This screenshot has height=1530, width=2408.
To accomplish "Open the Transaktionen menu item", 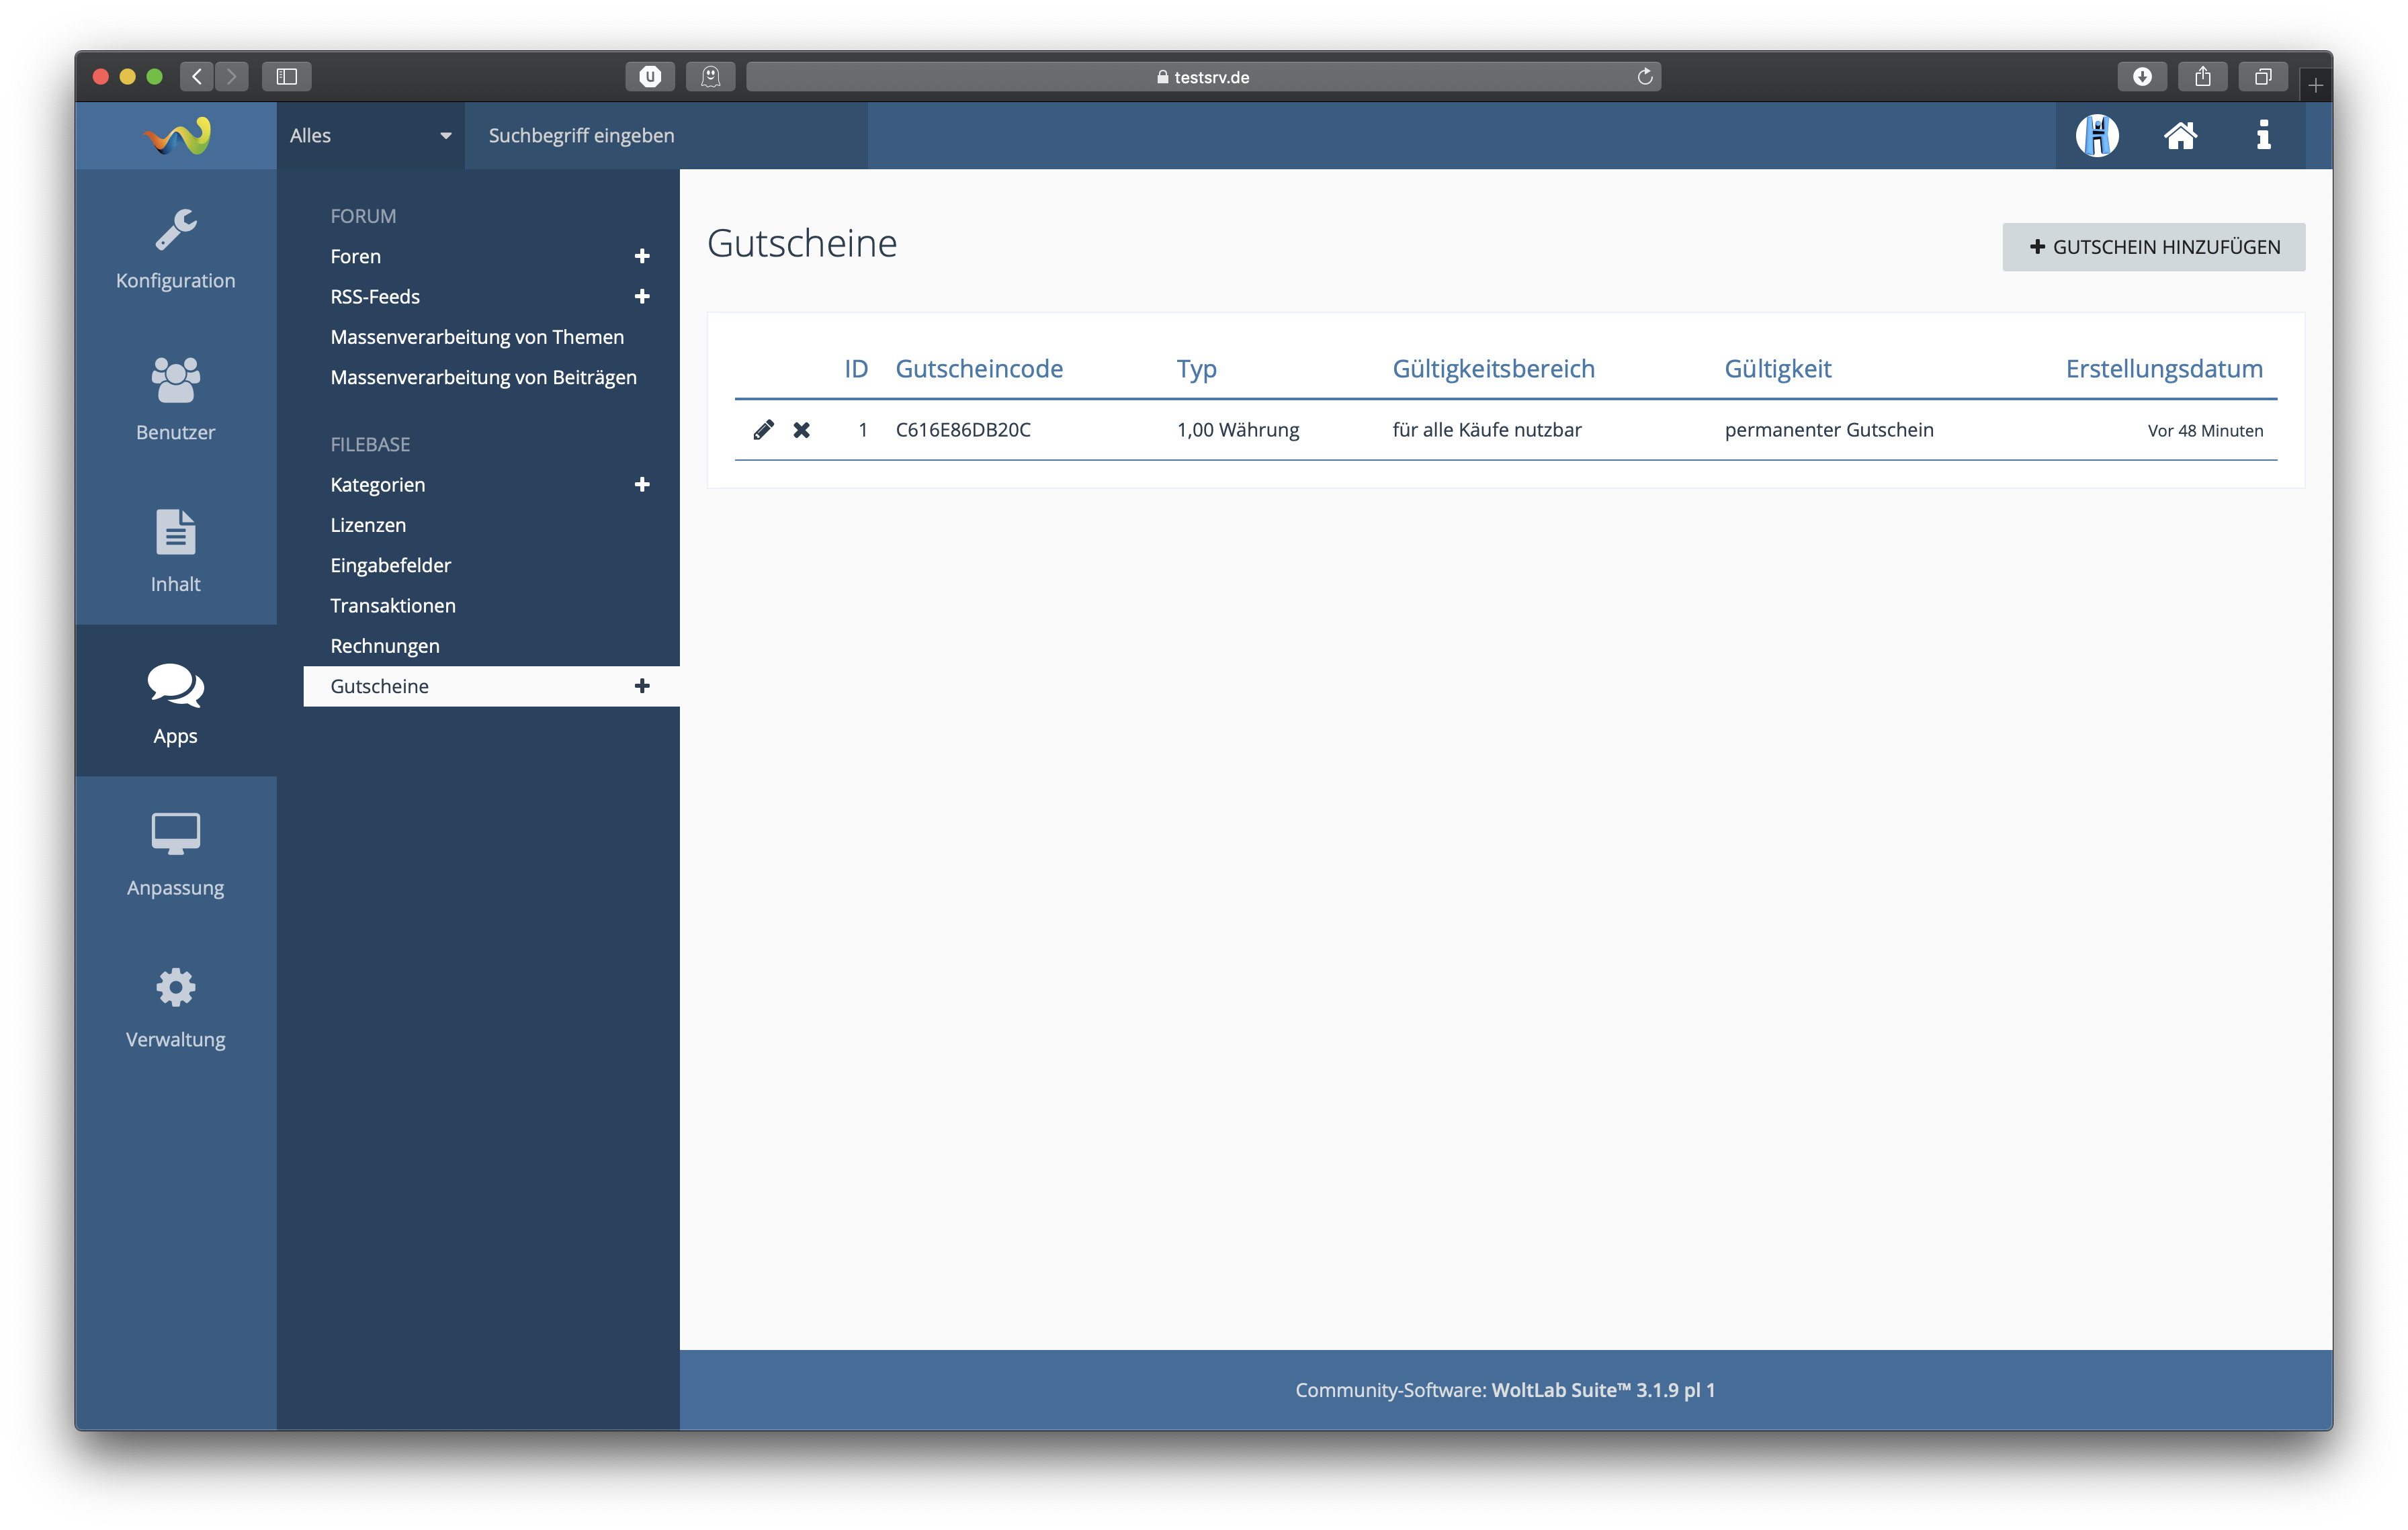I will pyautogui.click(x=393, y=606).
